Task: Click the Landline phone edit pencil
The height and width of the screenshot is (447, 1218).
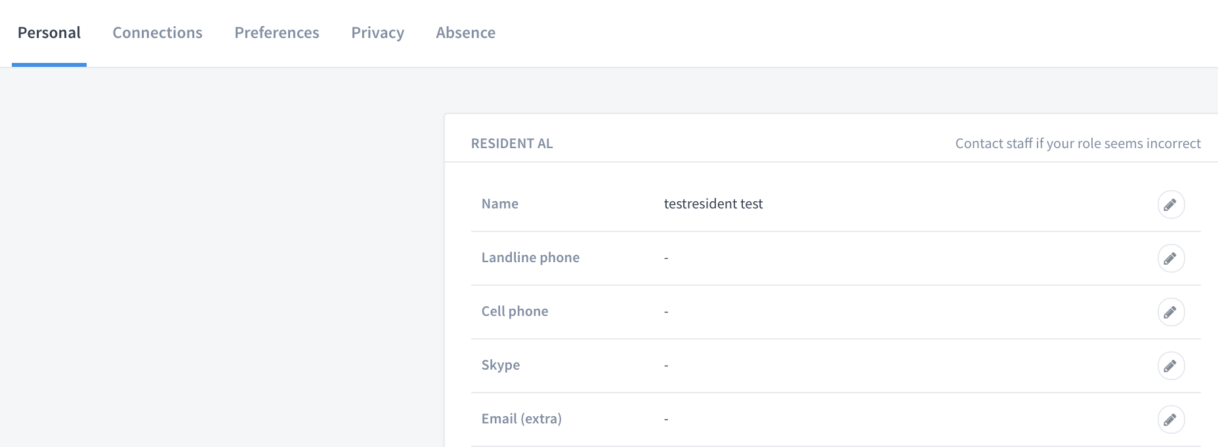Action: point(1171,258)
